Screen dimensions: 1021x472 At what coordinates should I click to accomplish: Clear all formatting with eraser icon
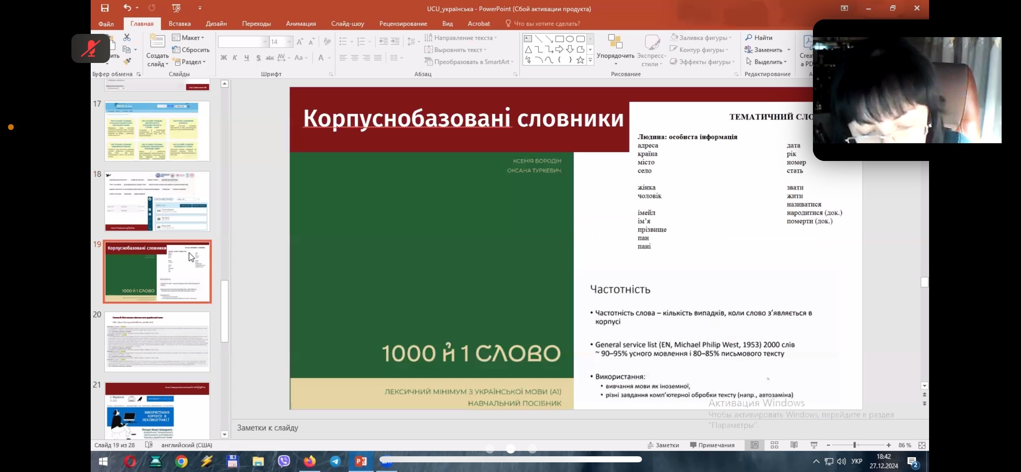[327, 42]
